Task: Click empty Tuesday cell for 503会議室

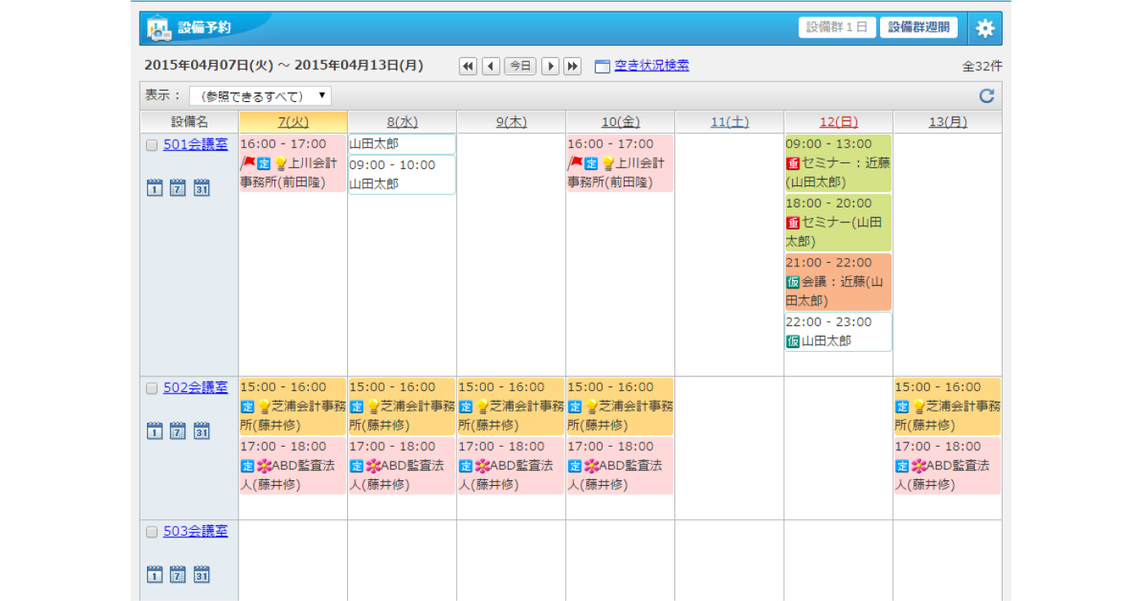Action: 293,561
